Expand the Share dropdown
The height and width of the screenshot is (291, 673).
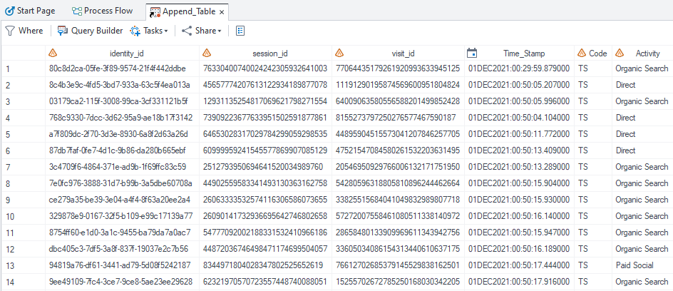pos(201,31)
